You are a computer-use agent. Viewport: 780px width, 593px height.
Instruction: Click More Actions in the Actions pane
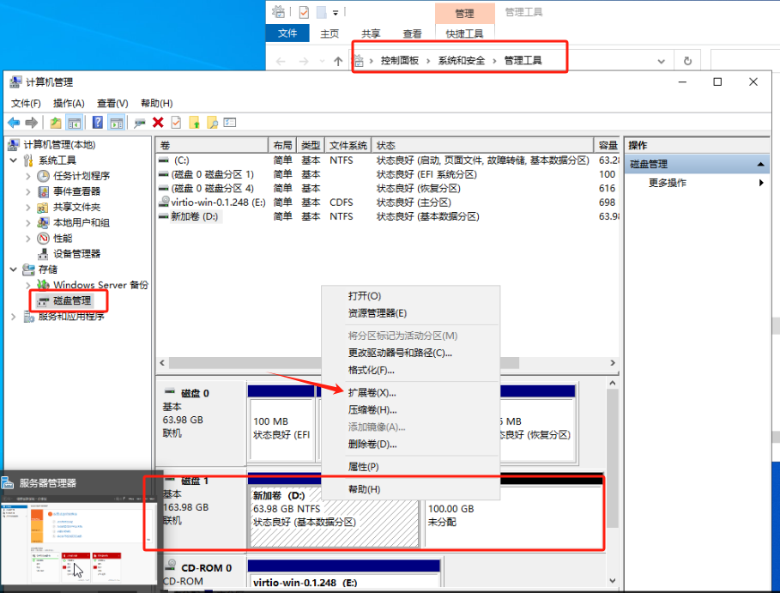(667, 183)
